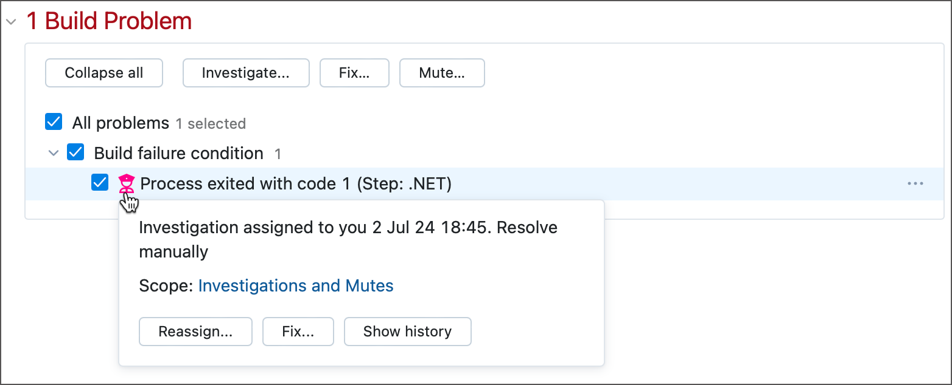Viewport: 952px width, 385px height.
Task: Collapse the Build failure condition group arrow
Action: pos(54,153)
